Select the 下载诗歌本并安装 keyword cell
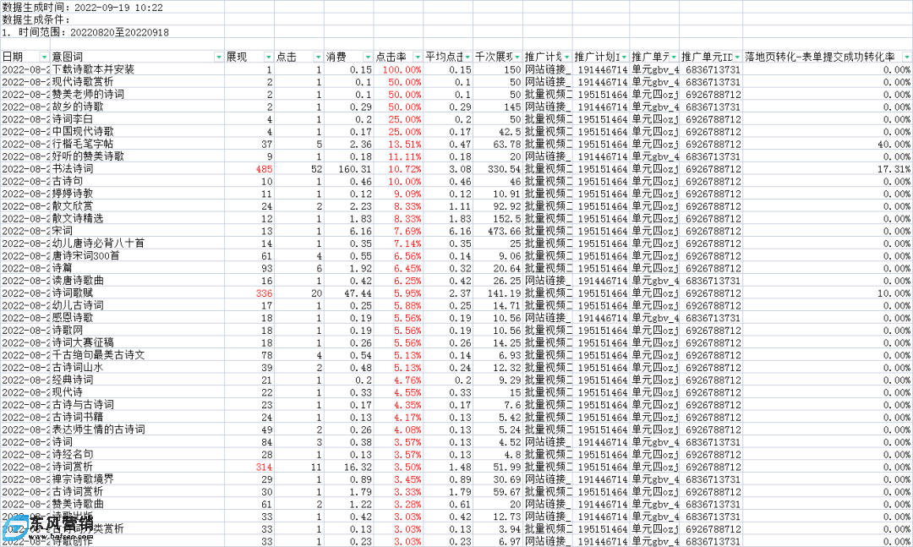 pos(93,69)
